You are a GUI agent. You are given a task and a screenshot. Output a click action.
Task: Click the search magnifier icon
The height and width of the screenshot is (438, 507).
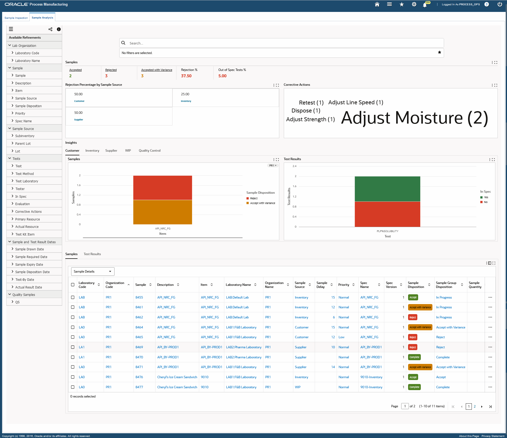[123, 43]
